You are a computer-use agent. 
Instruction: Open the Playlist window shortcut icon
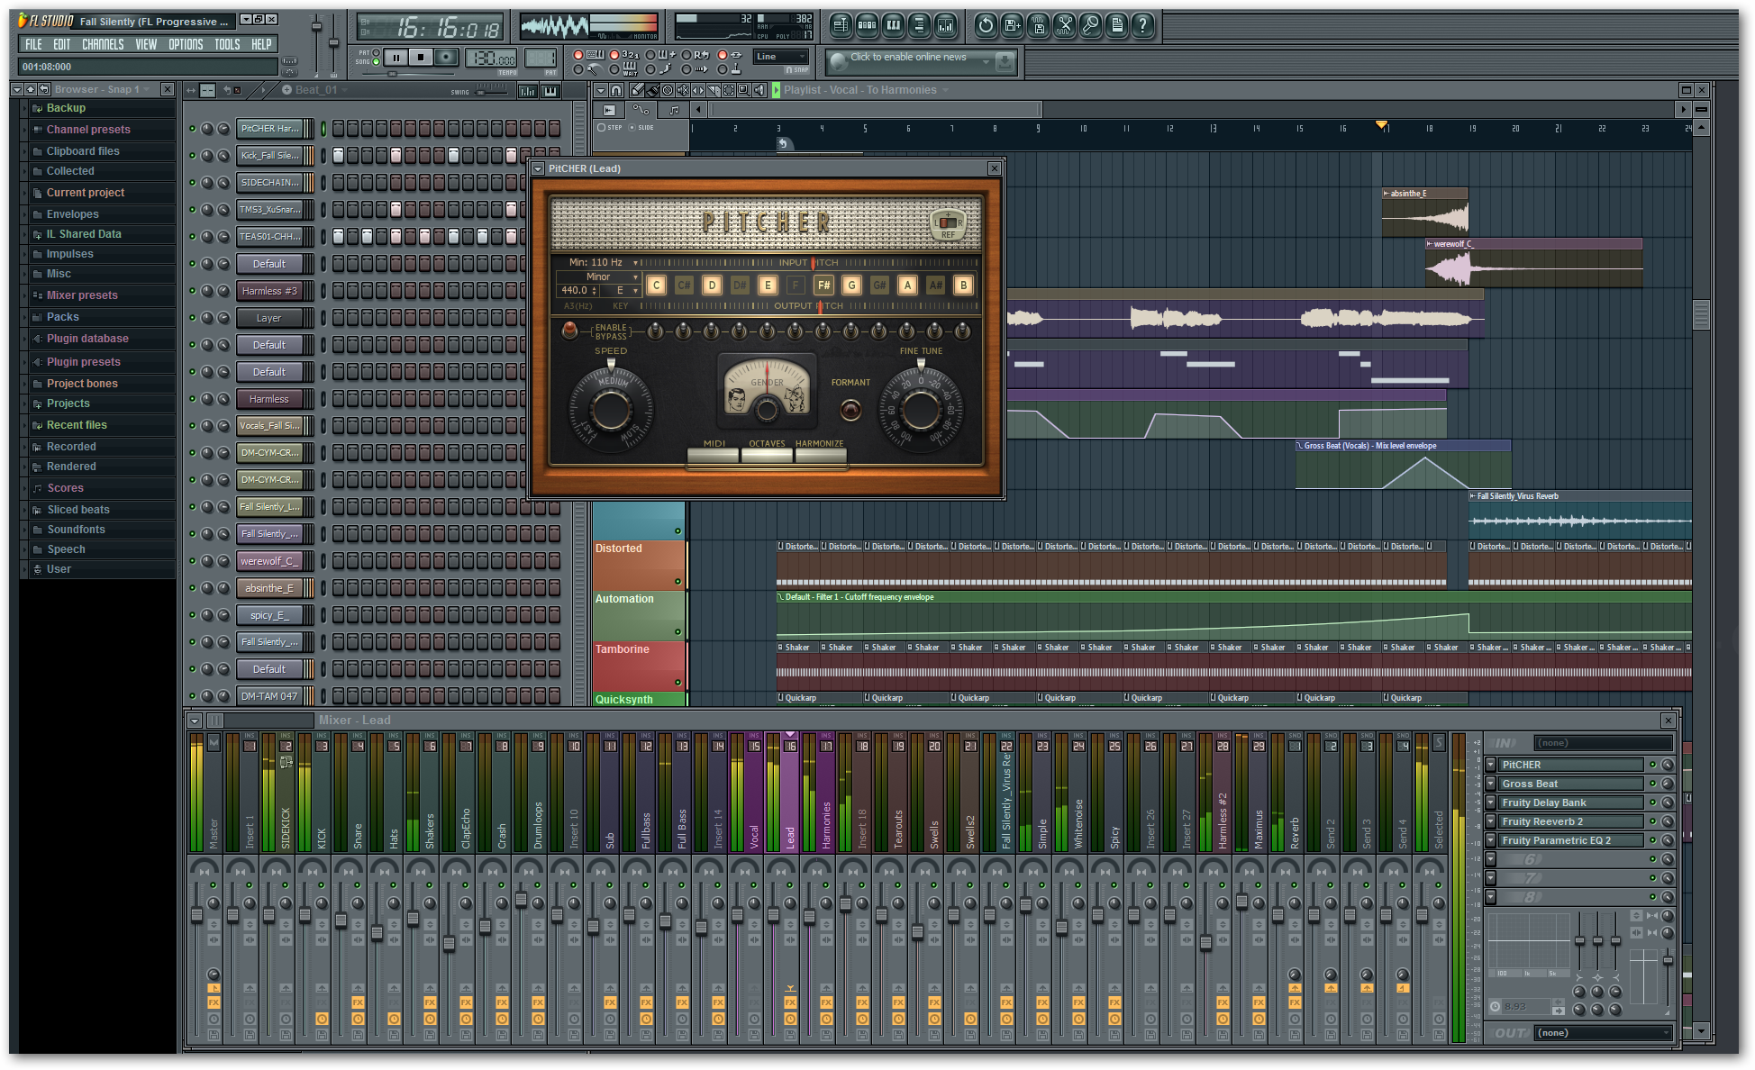(841, 25)
